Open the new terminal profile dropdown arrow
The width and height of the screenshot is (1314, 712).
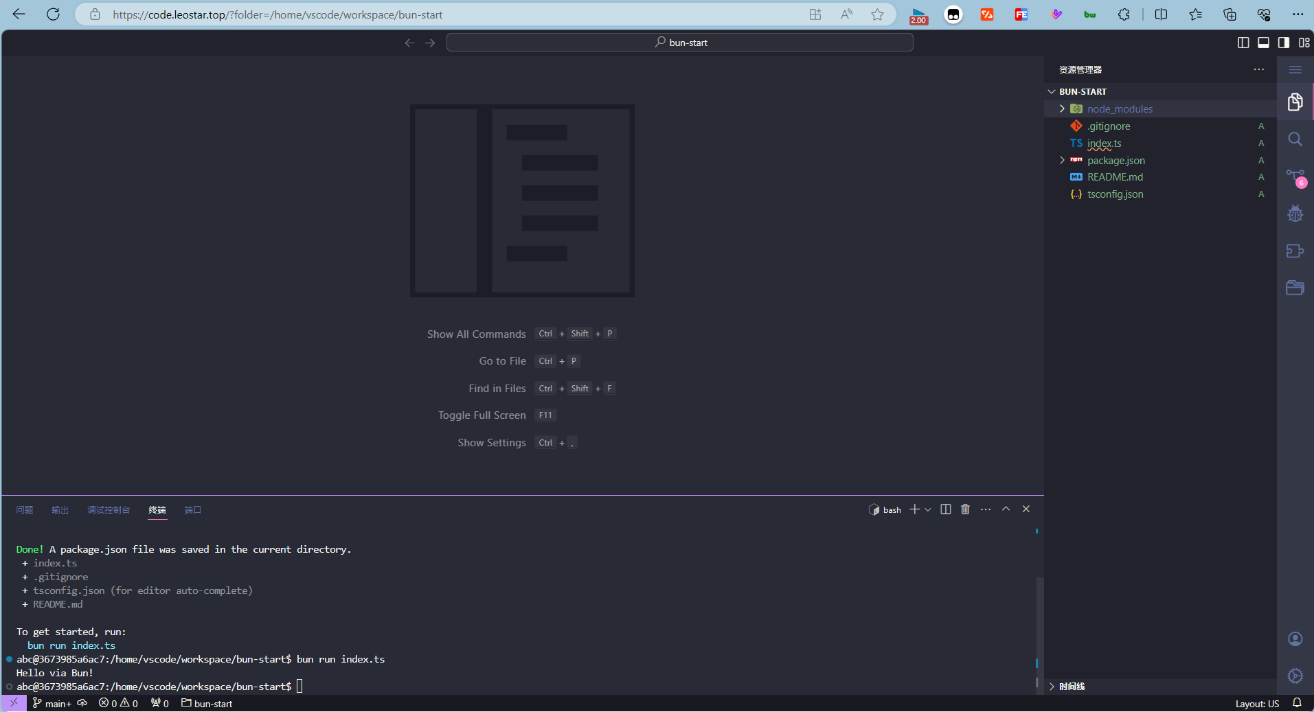928,509
